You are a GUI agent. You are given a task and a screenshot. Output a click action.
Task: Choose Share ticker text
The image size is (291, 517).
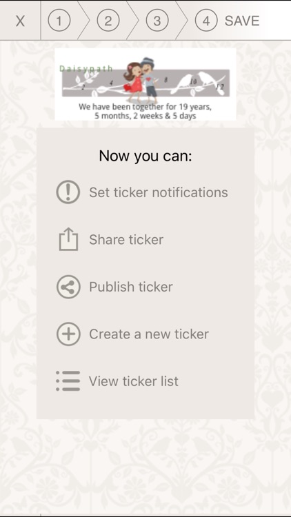[126, 240]
